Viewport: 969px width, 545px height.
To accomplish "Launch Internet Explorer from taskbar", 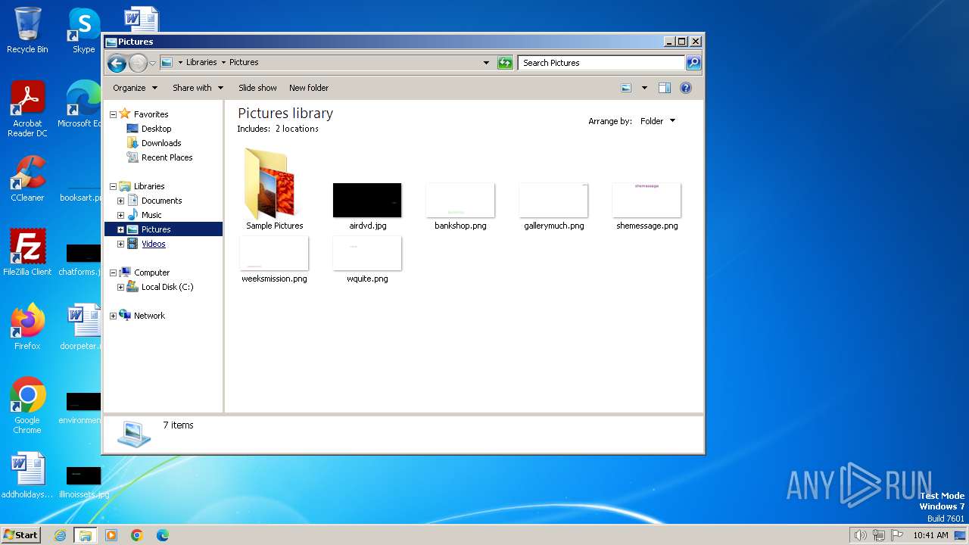I will pos(60,535).
